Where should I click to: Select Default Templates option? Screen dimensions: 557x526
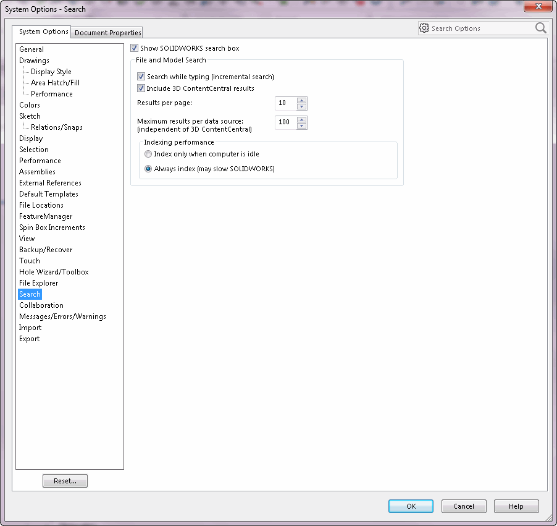tap(49, 194)
